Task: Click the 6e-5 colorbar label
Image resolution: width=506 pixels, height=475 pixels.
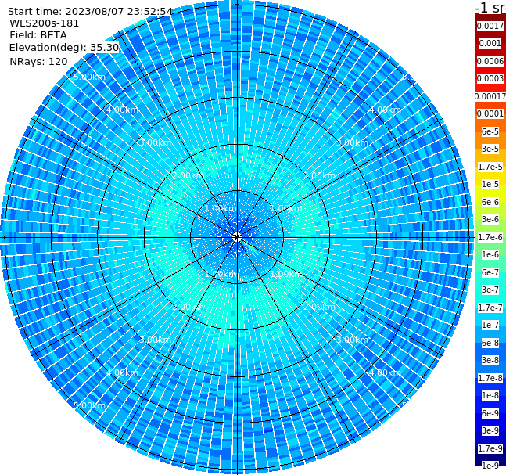Action: 490,131
